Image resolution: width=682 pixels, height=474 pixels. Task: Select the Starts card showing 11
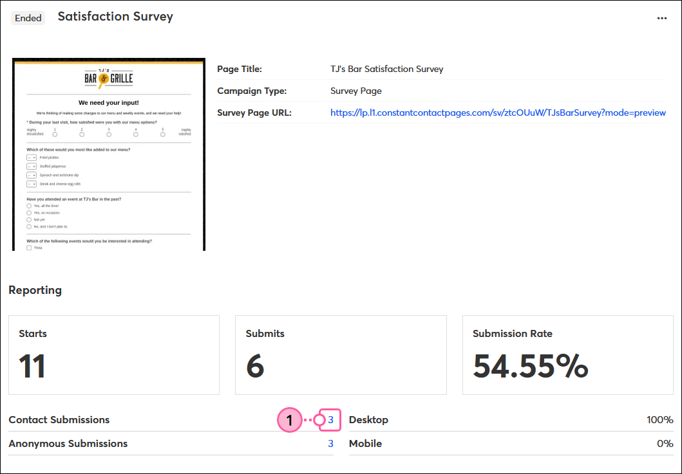[x=114, y=355]
